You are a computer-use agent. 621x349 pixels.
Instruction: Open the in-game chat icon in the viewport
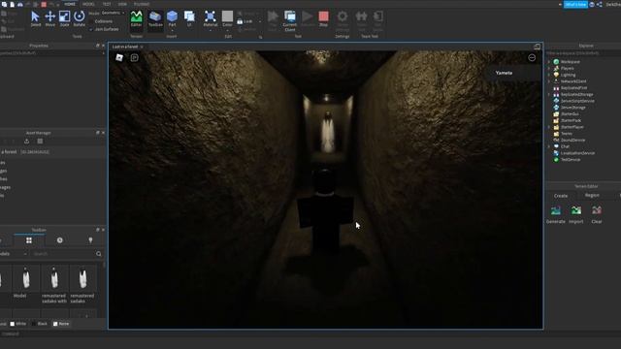coord(134,58)
